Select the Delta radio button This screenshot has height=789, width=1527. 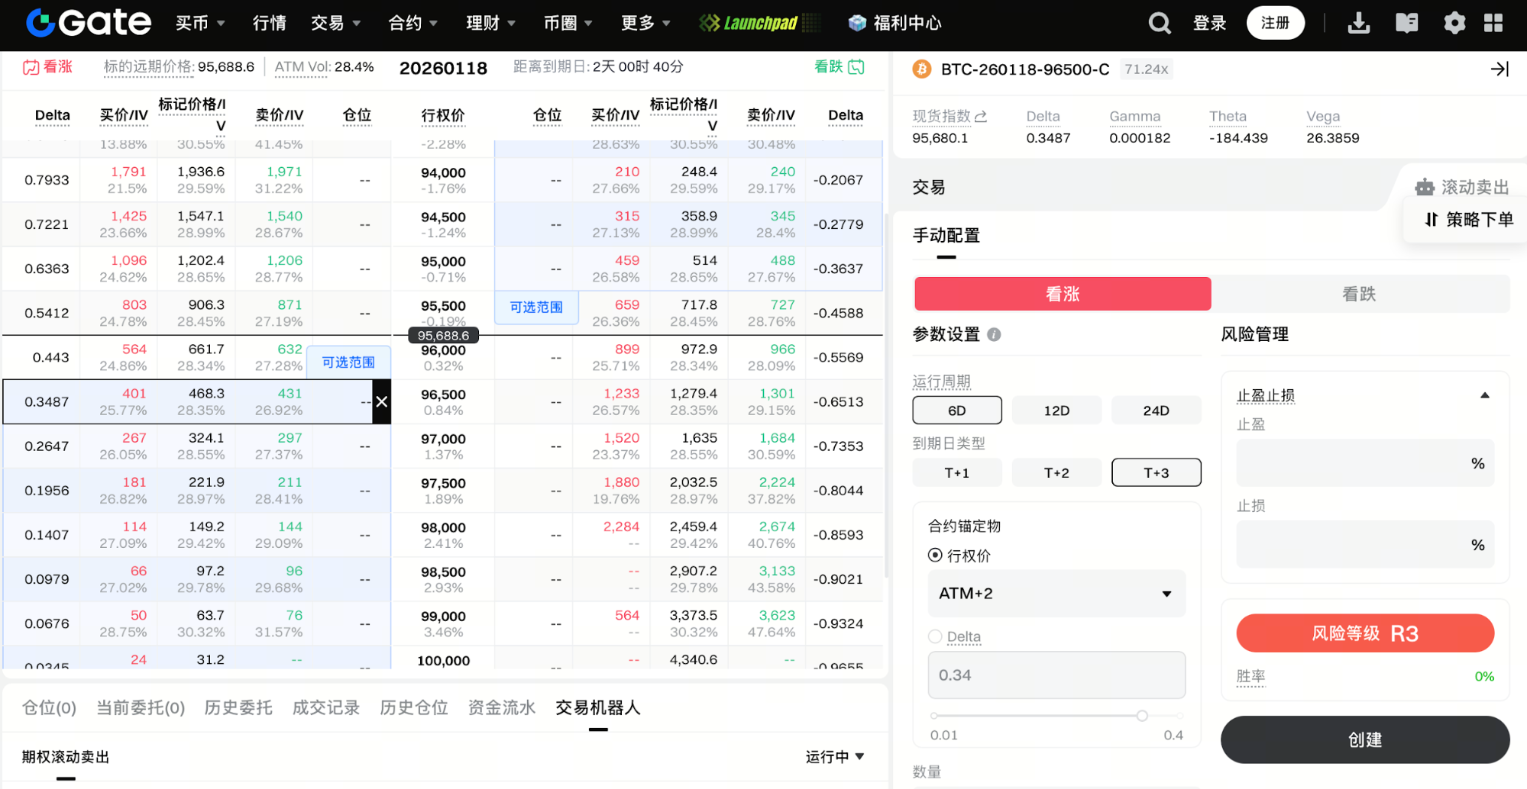935,636
